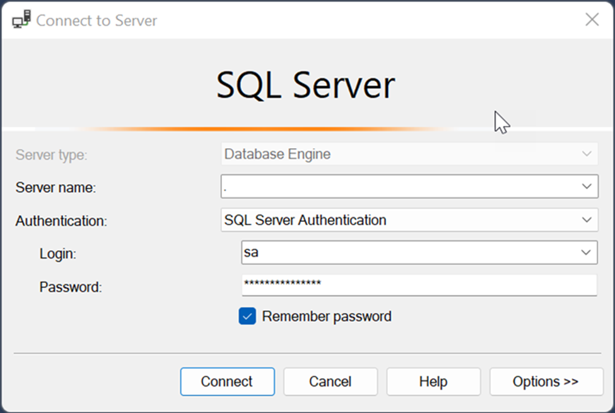The height and width of the screenshot is (413, 615).
Task: Click the Authentication label
Action: pos(61,221)
